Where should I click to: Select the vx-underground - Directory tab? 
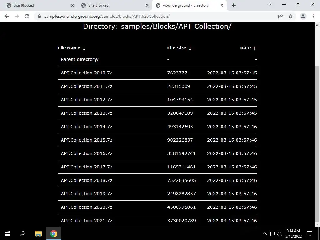[x=189, y=5]
